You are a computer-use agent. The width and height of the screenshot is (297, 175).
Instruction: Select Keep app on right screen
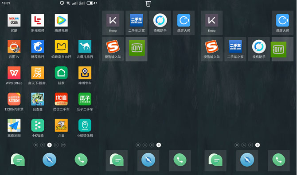coord(212,23)
